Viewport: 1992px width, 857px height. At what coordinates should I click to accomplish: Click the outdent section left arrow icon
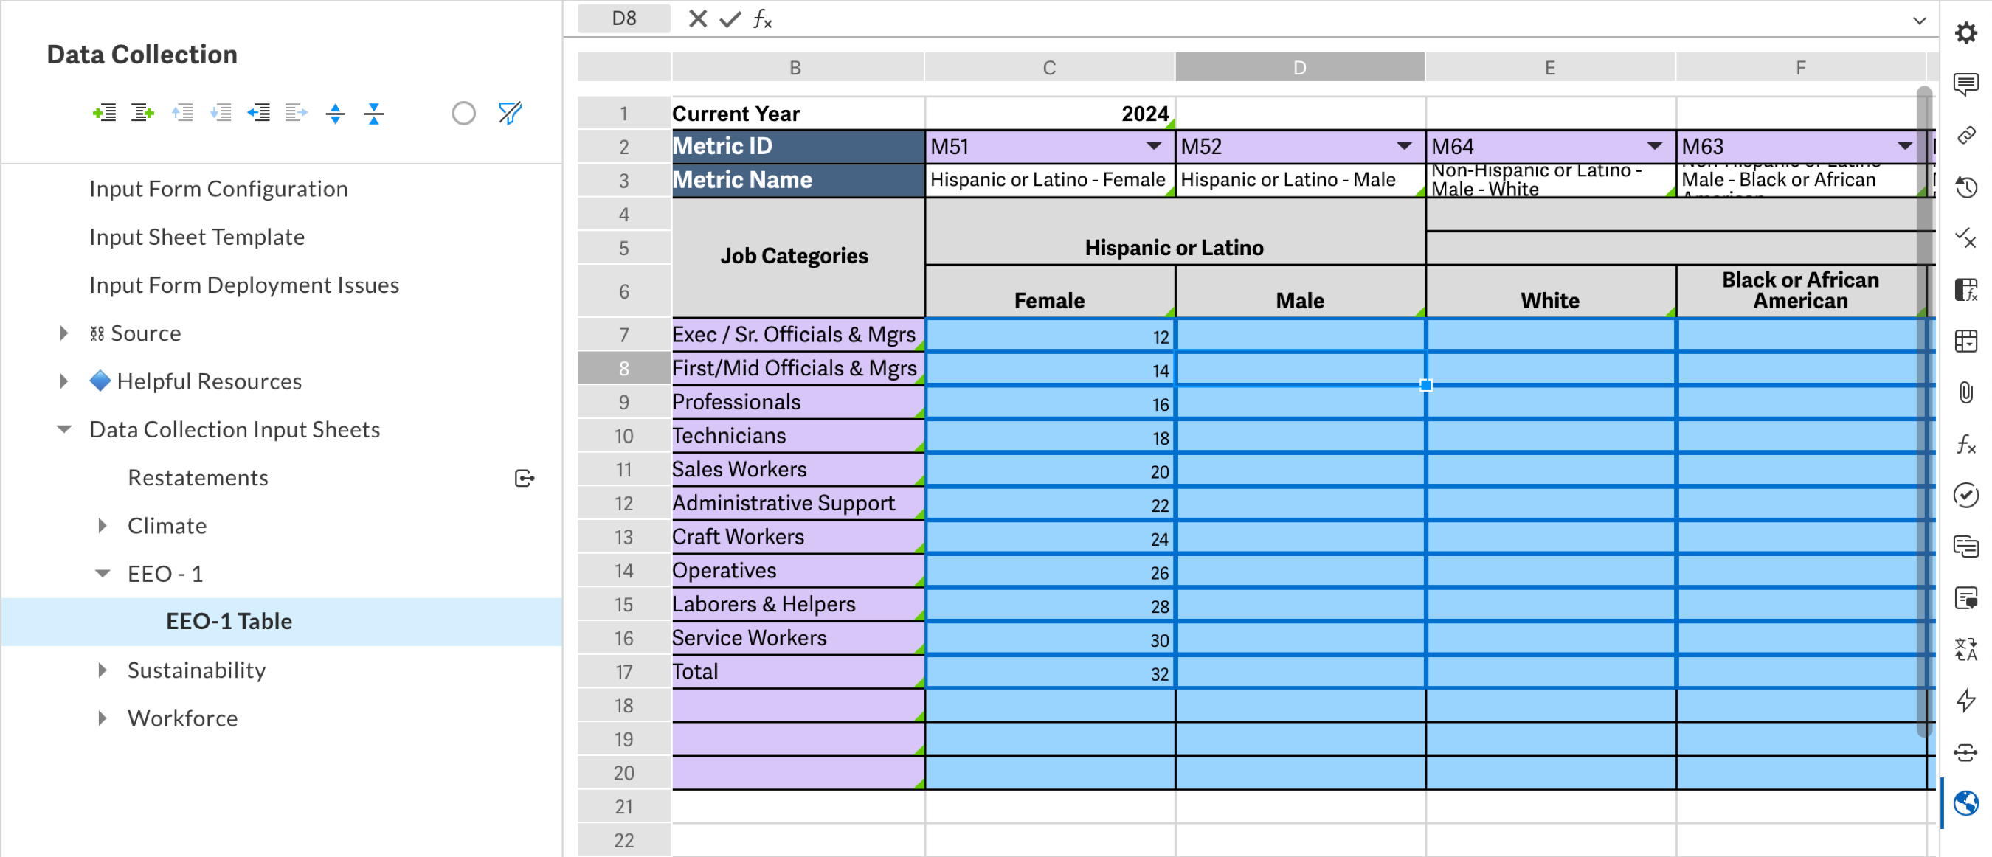click(x=258, y=114)
